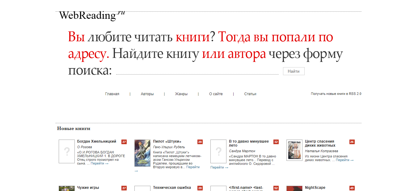Select the 52 badge beside </first-name> title

click(276, 188)
